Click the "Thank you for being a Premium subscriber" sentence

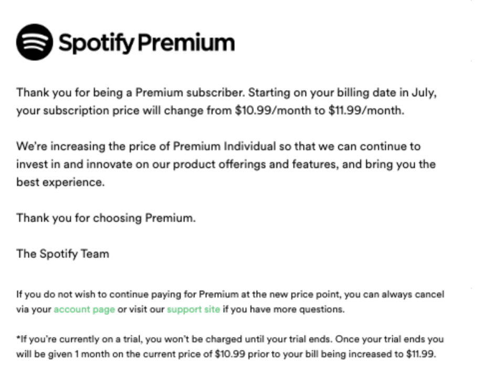(131, 92)
